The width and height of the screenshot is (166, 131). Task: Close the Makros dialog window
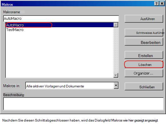[162, 4]
